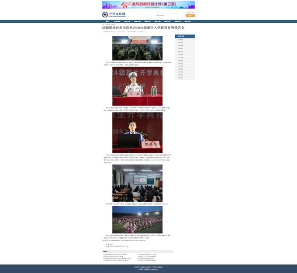Select the last entry in the right sidebar list
Screen dimensions: 297x273
181,78
